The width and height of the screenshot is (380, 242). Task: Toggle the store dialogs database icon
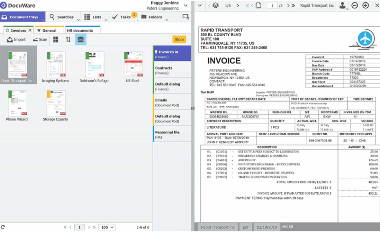coord(81,39)
